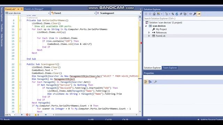Navigate to next issue arrow
Image resolution: width=223 pixels, height=125 pixels.
click(46, 115)
